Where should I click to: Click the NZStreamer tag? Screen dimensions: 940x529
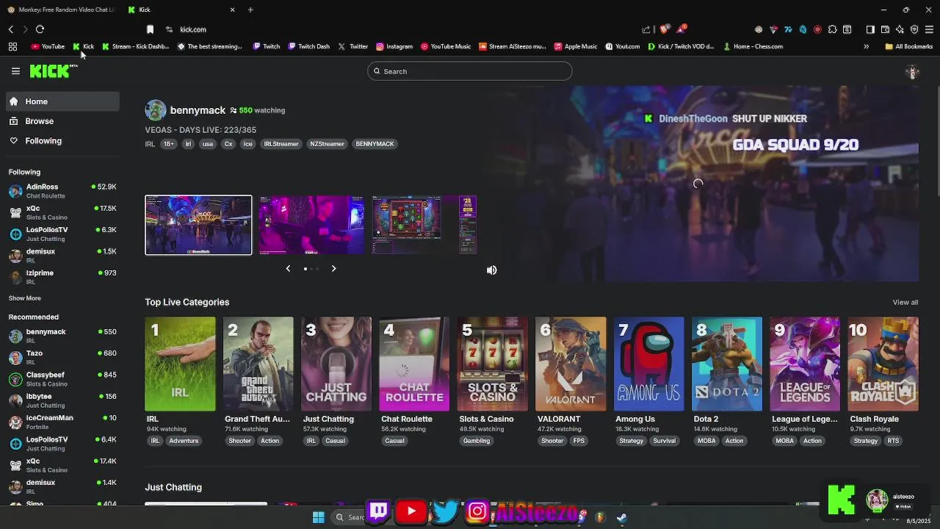pyautogui.click(x=327, y=144)
